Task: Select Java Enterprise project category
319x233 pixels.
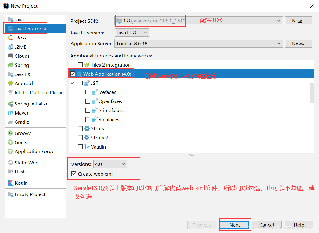Action: point(35,29)
